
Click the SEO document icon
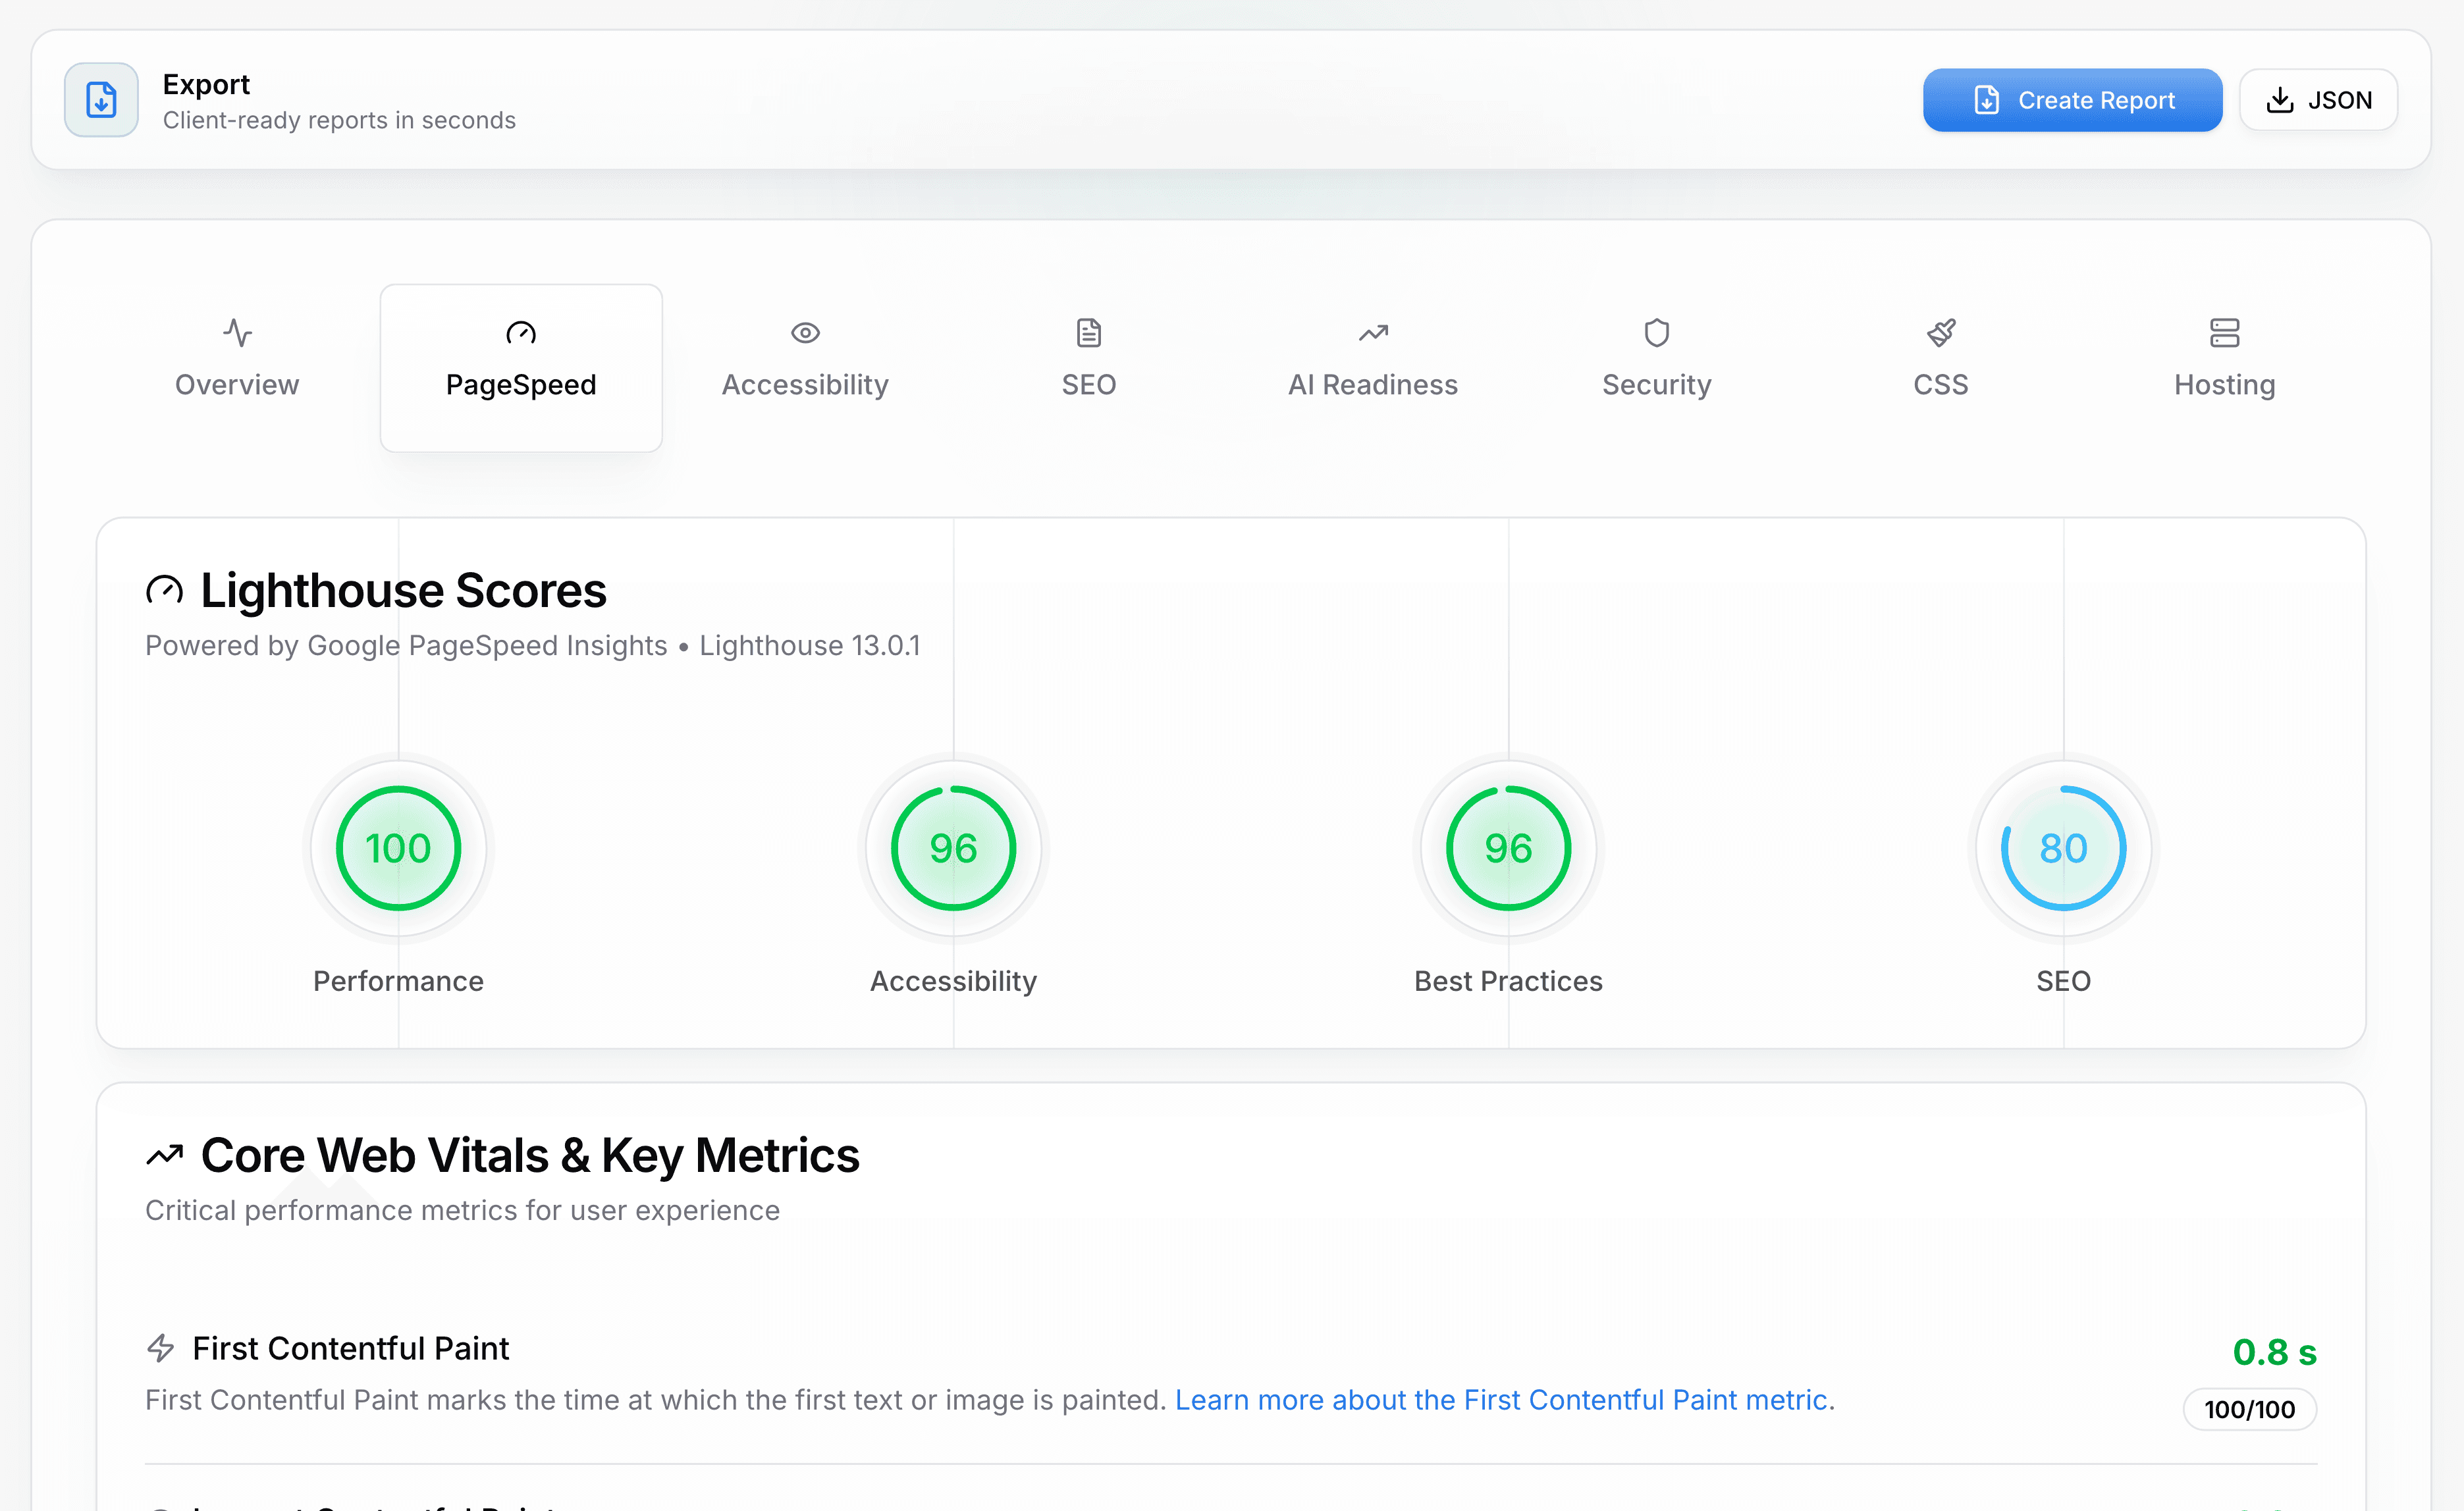1089,332
